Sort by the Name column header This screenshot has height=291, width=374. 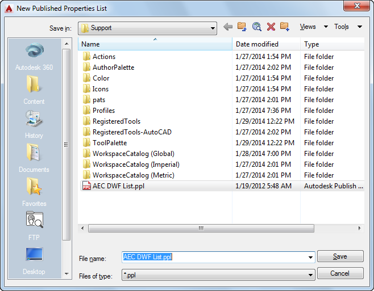pos(155,44)
